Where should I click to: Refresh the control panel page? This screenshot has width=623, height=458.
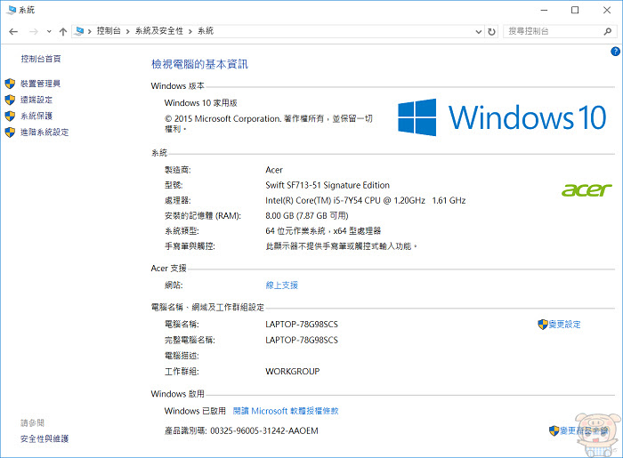pos(491,31)
